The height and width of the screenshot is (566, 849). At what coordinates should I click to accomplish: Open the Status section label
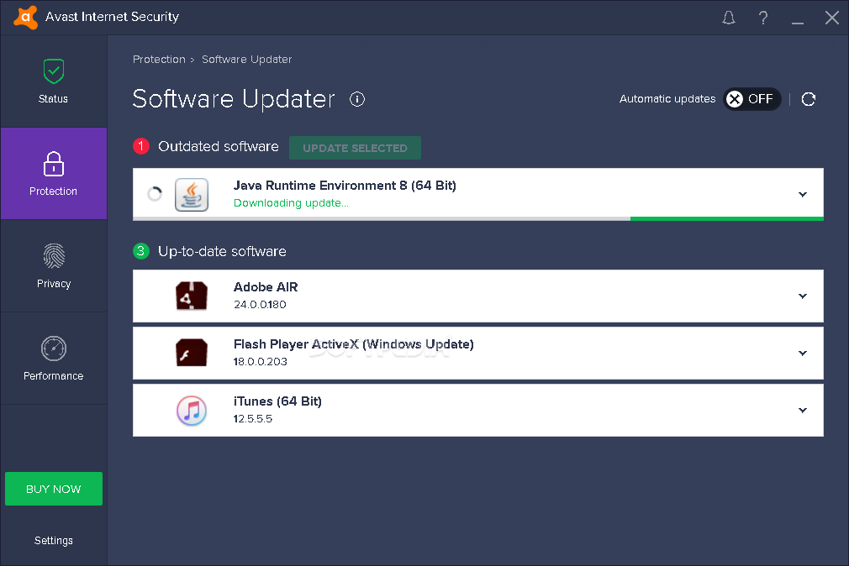coord(53,99)
